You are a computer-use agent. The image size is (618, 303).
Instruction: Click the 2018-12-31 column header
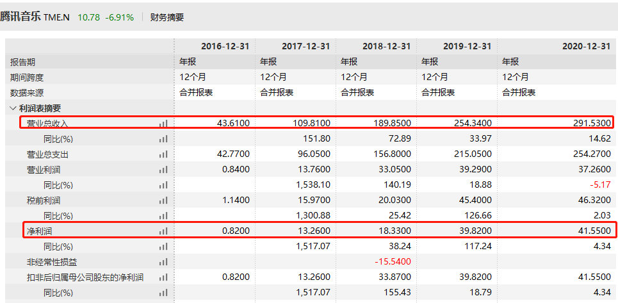(x=386, y=46)
